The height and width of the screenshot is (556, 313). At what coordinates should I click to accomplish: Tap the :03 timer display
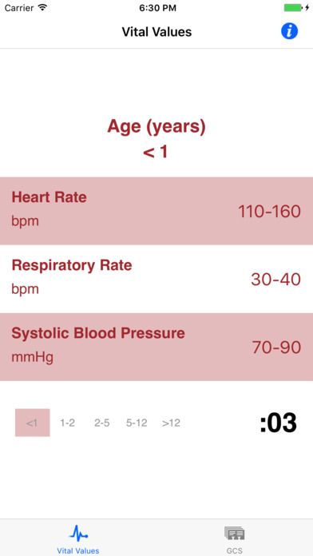click(x=278, y=423)
